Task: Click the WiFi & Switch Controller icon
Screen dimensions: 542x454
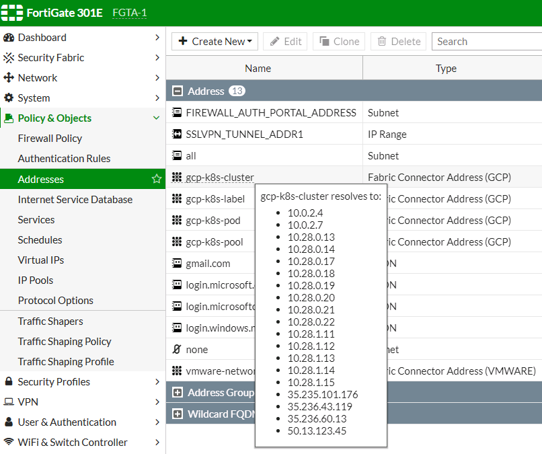Action: click(8, 442)
